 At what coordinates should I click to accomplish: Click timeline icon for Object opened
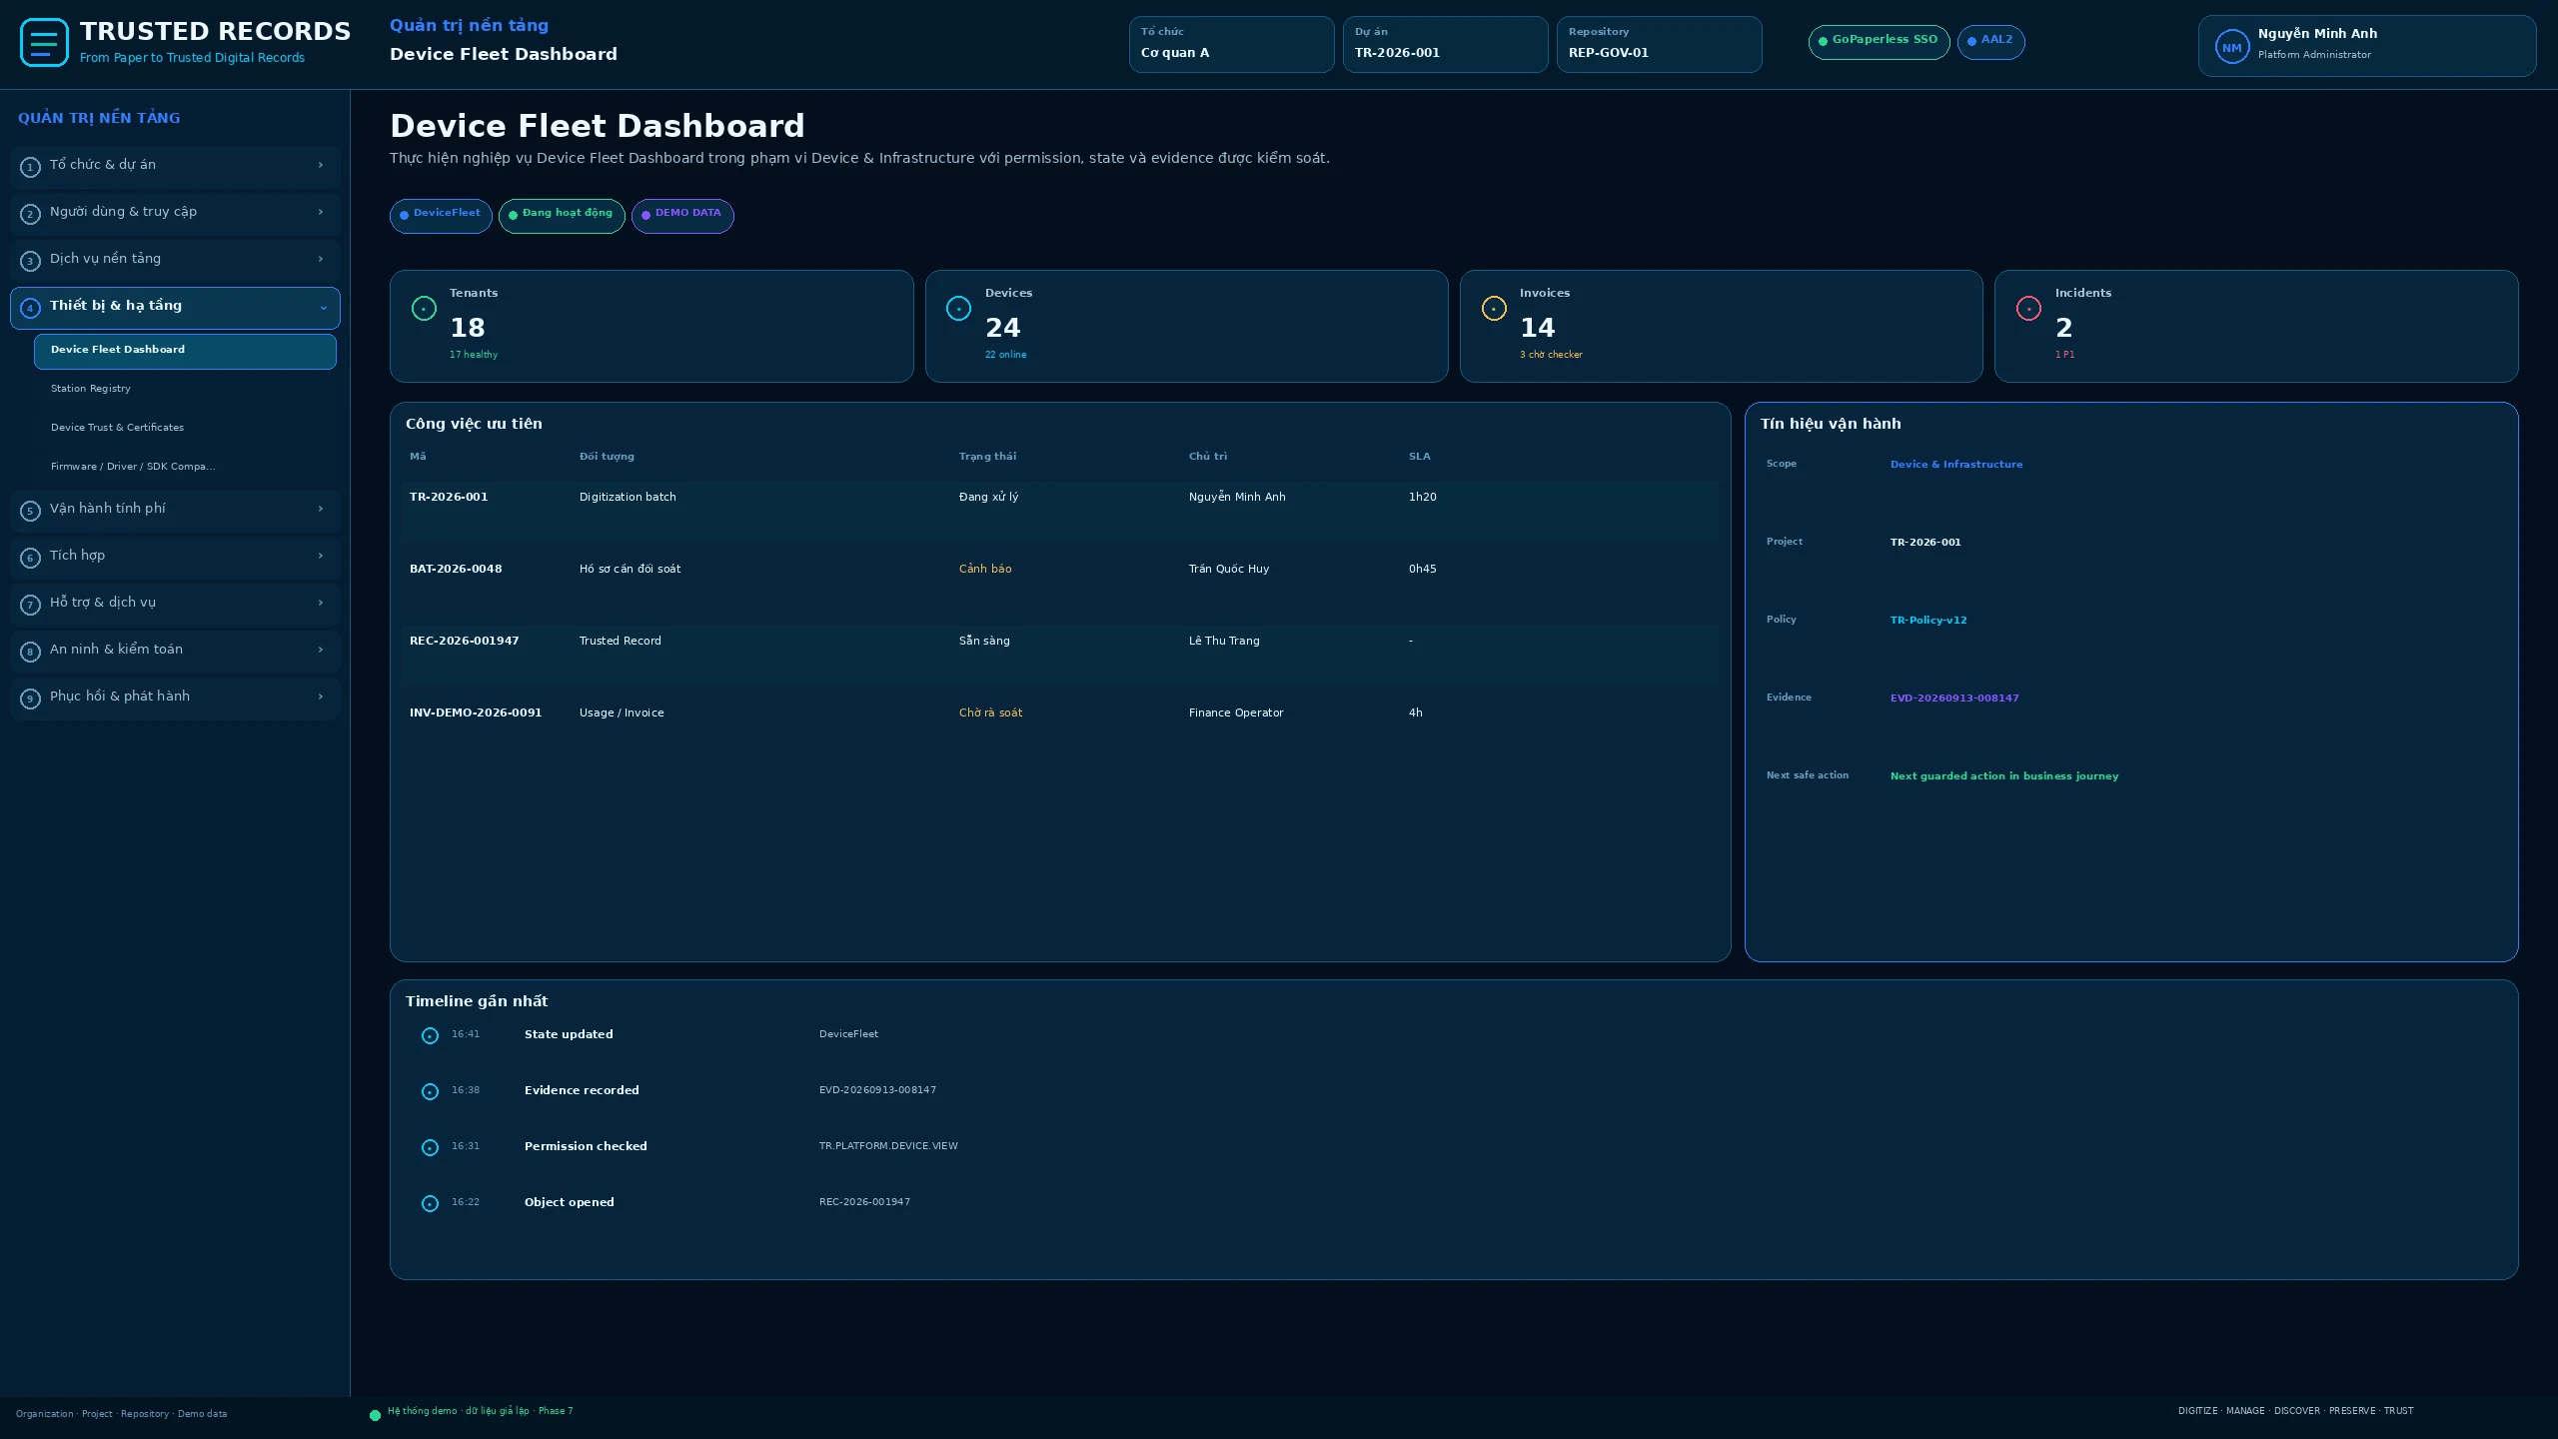click(430, 1204)
